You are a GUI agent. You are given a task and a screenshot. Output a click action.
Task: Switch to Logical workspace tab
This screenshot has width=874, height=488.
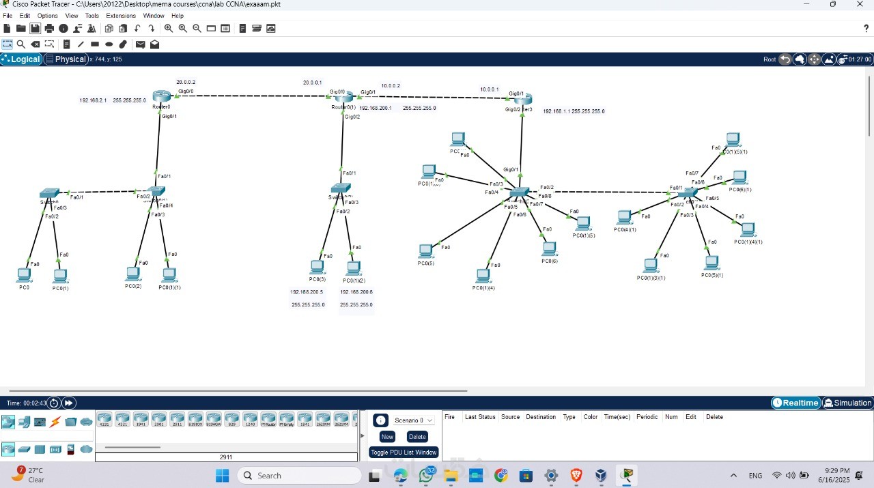[x=21, y=59]
